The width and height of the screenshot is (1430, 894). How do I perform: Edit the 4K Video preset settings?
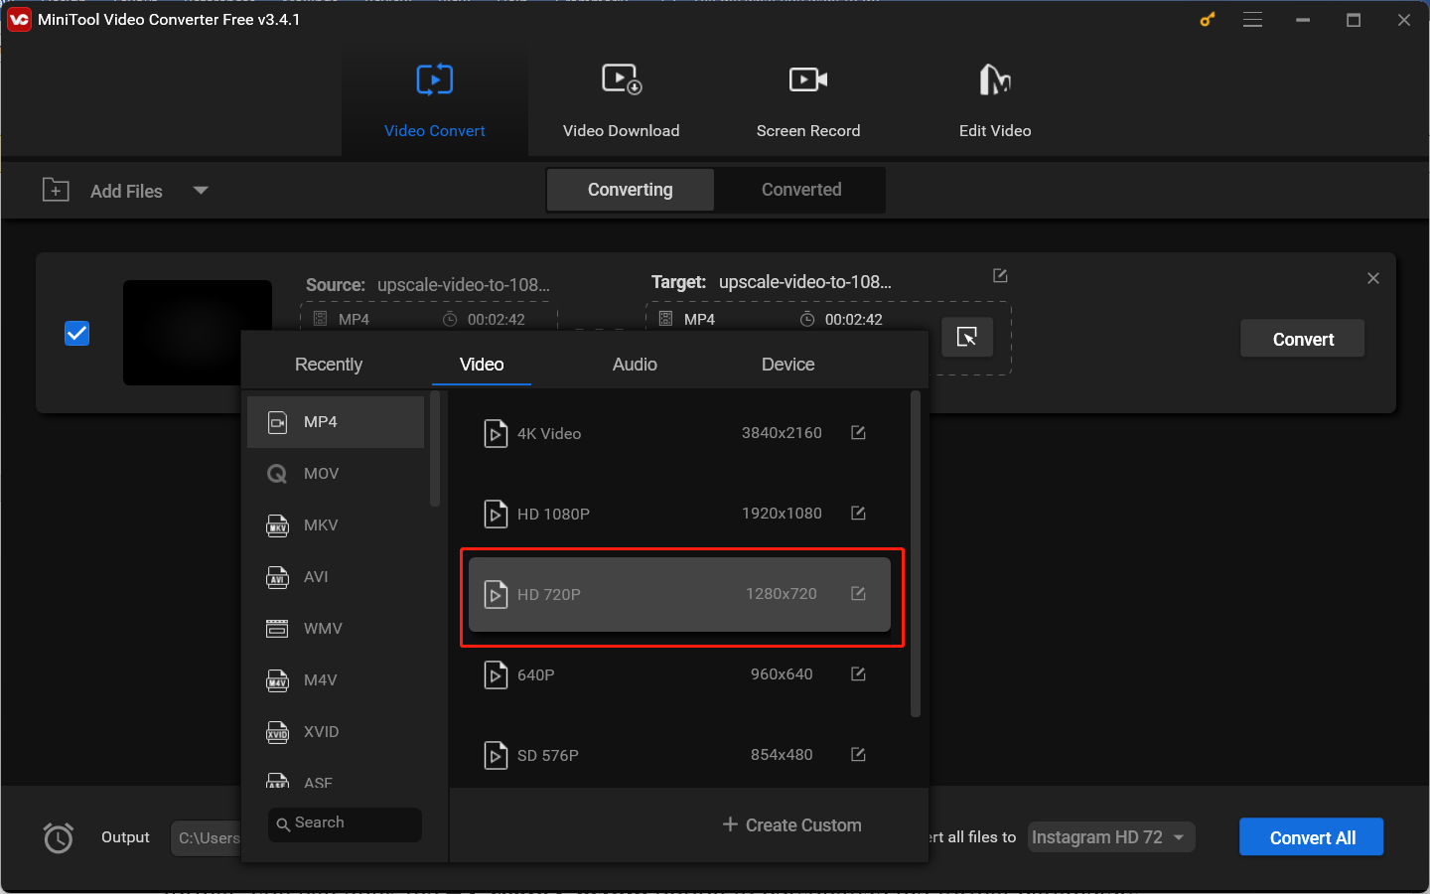click(858, 432)
